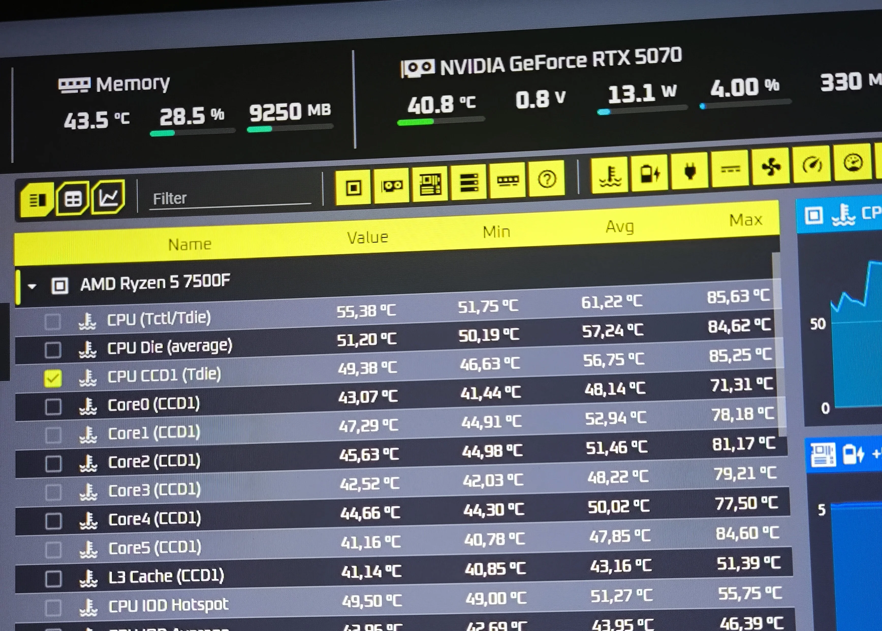Select the RAM module filter icon
This screenshot has height=631, width=882.
click(x=508, y=181)
